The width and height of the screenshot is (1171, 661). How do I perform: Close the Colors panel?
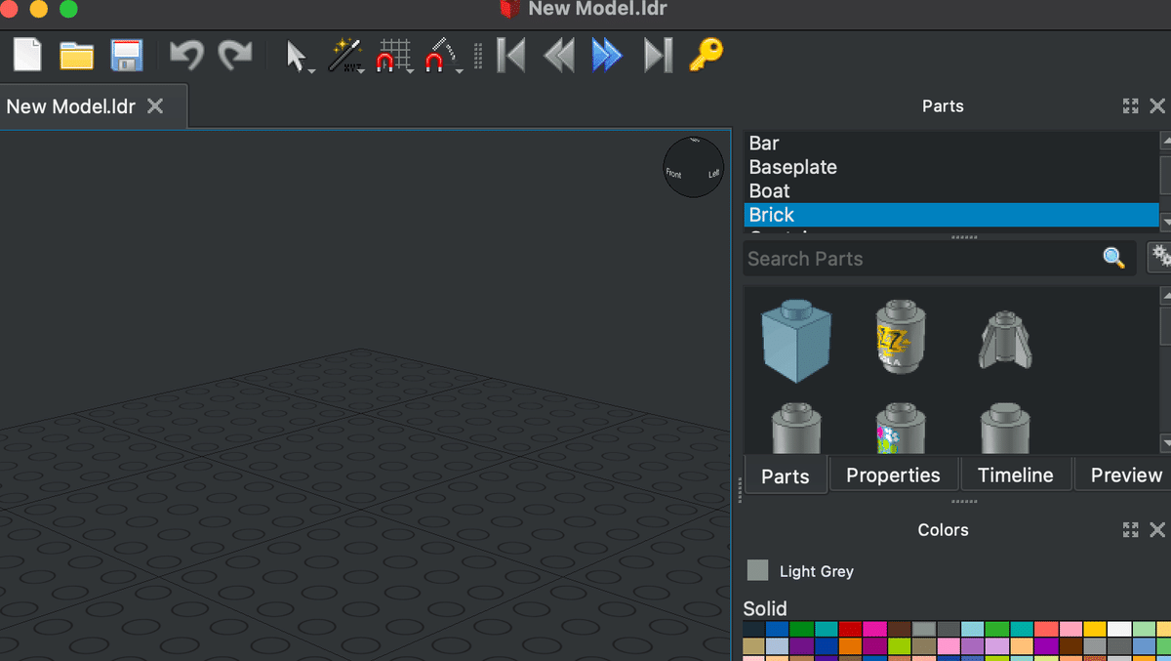coord(1157,530)
